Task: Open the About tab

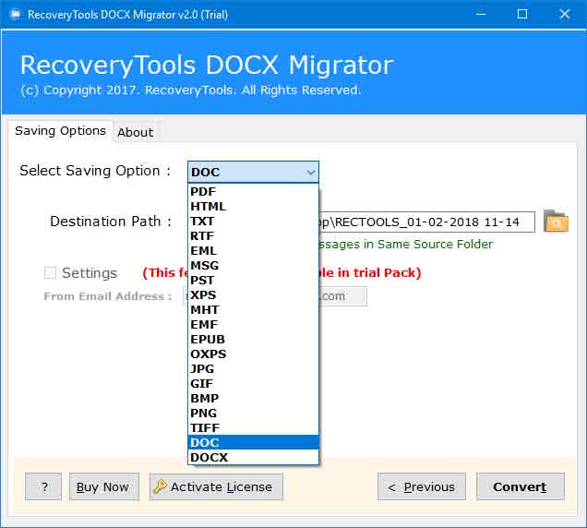Action: coord(136,132)
